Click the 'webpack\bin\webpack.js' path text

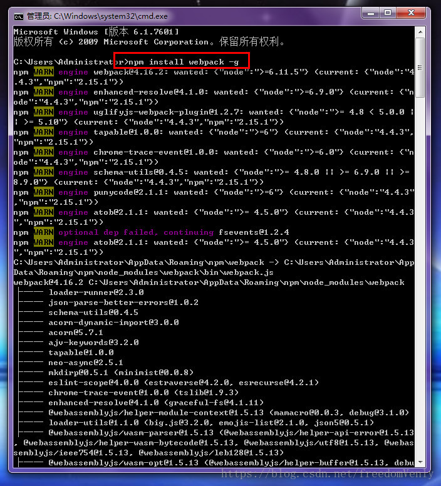pos(219,272)
